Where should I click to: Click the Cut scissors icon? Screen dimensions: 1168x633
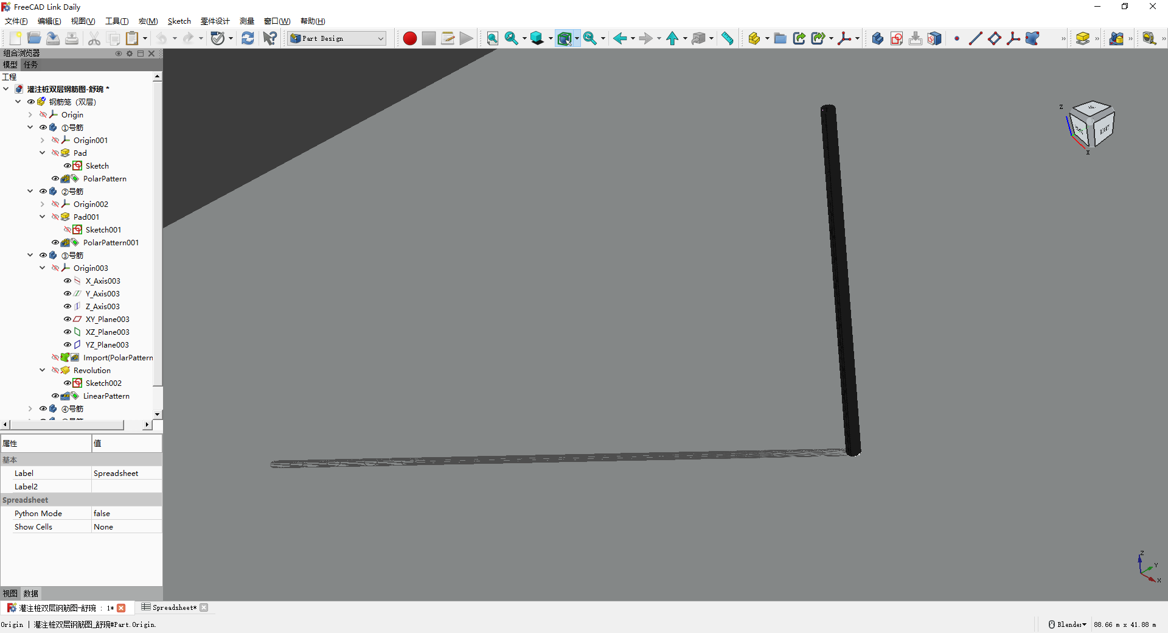94,38
